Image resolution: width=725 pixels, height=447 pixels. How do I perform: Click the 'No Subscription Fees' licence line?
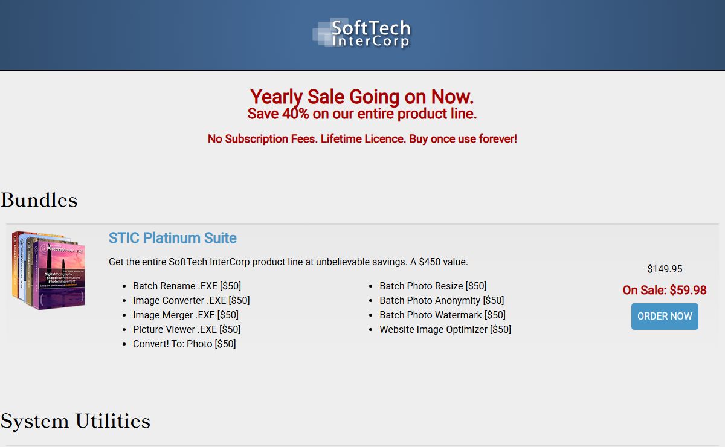(362, 139)
